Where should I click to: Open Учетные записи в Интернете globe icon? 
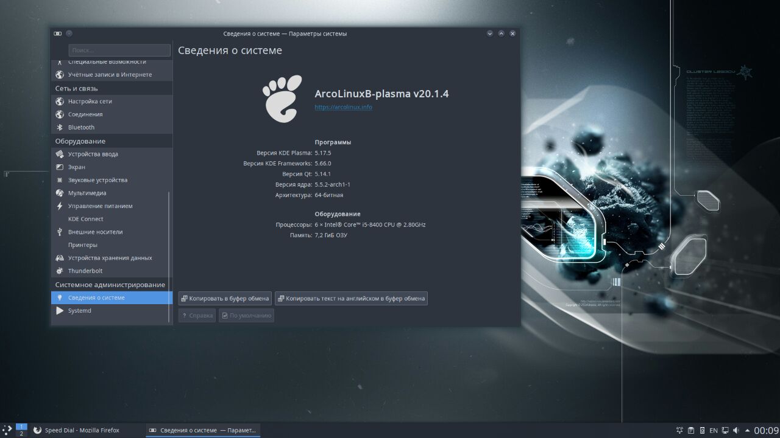(60, 75)
